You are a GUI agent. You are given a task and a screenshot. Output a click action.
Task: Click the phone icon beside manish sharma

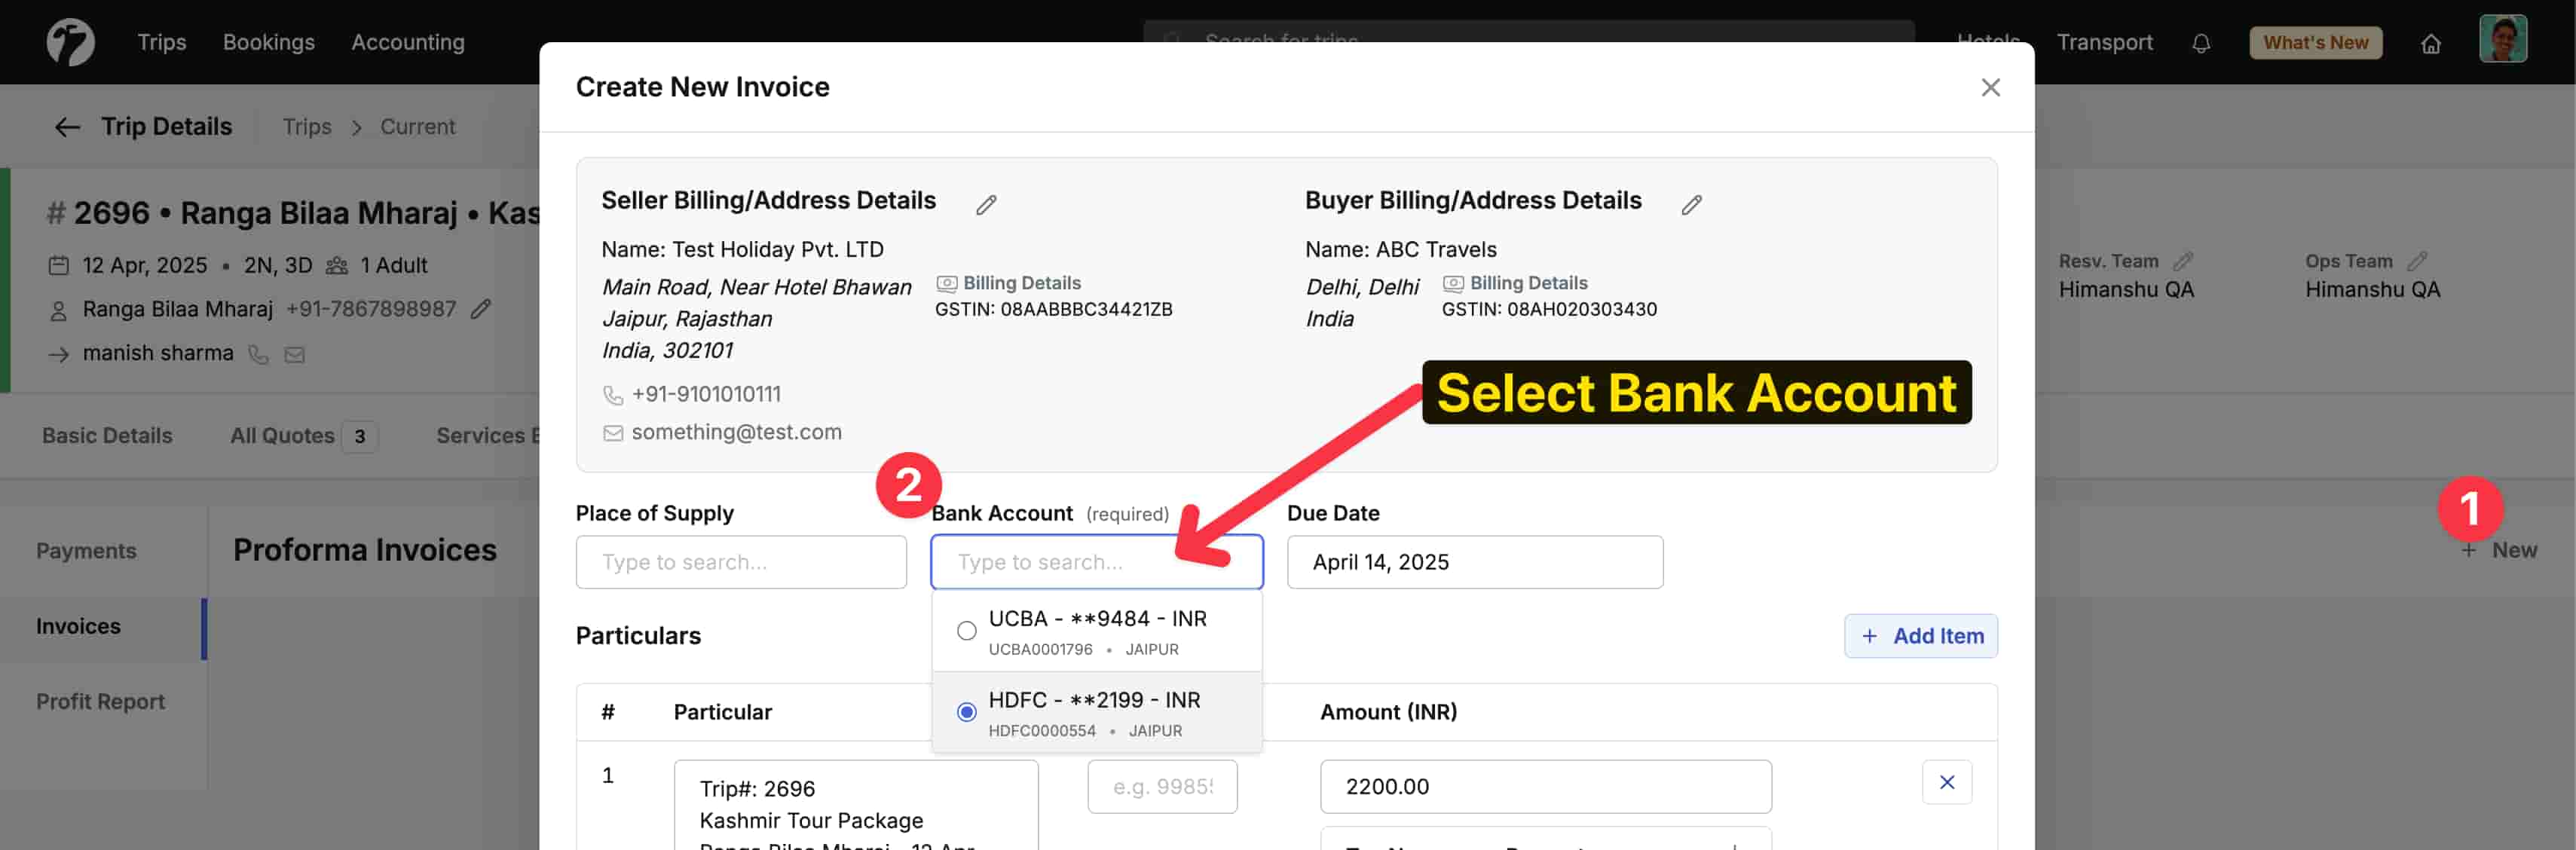[259, 354]
